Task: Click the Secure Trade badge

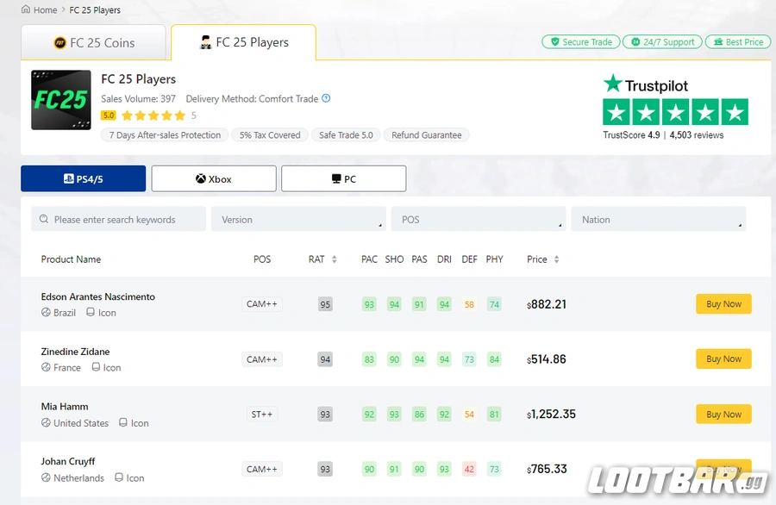Action: (x=581, y=42)
